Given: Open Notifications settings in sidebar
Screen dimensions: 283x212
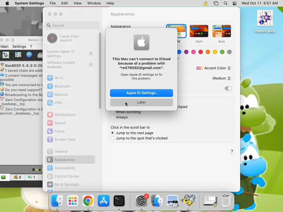Looking at the screenshot, I should point(70,115).
